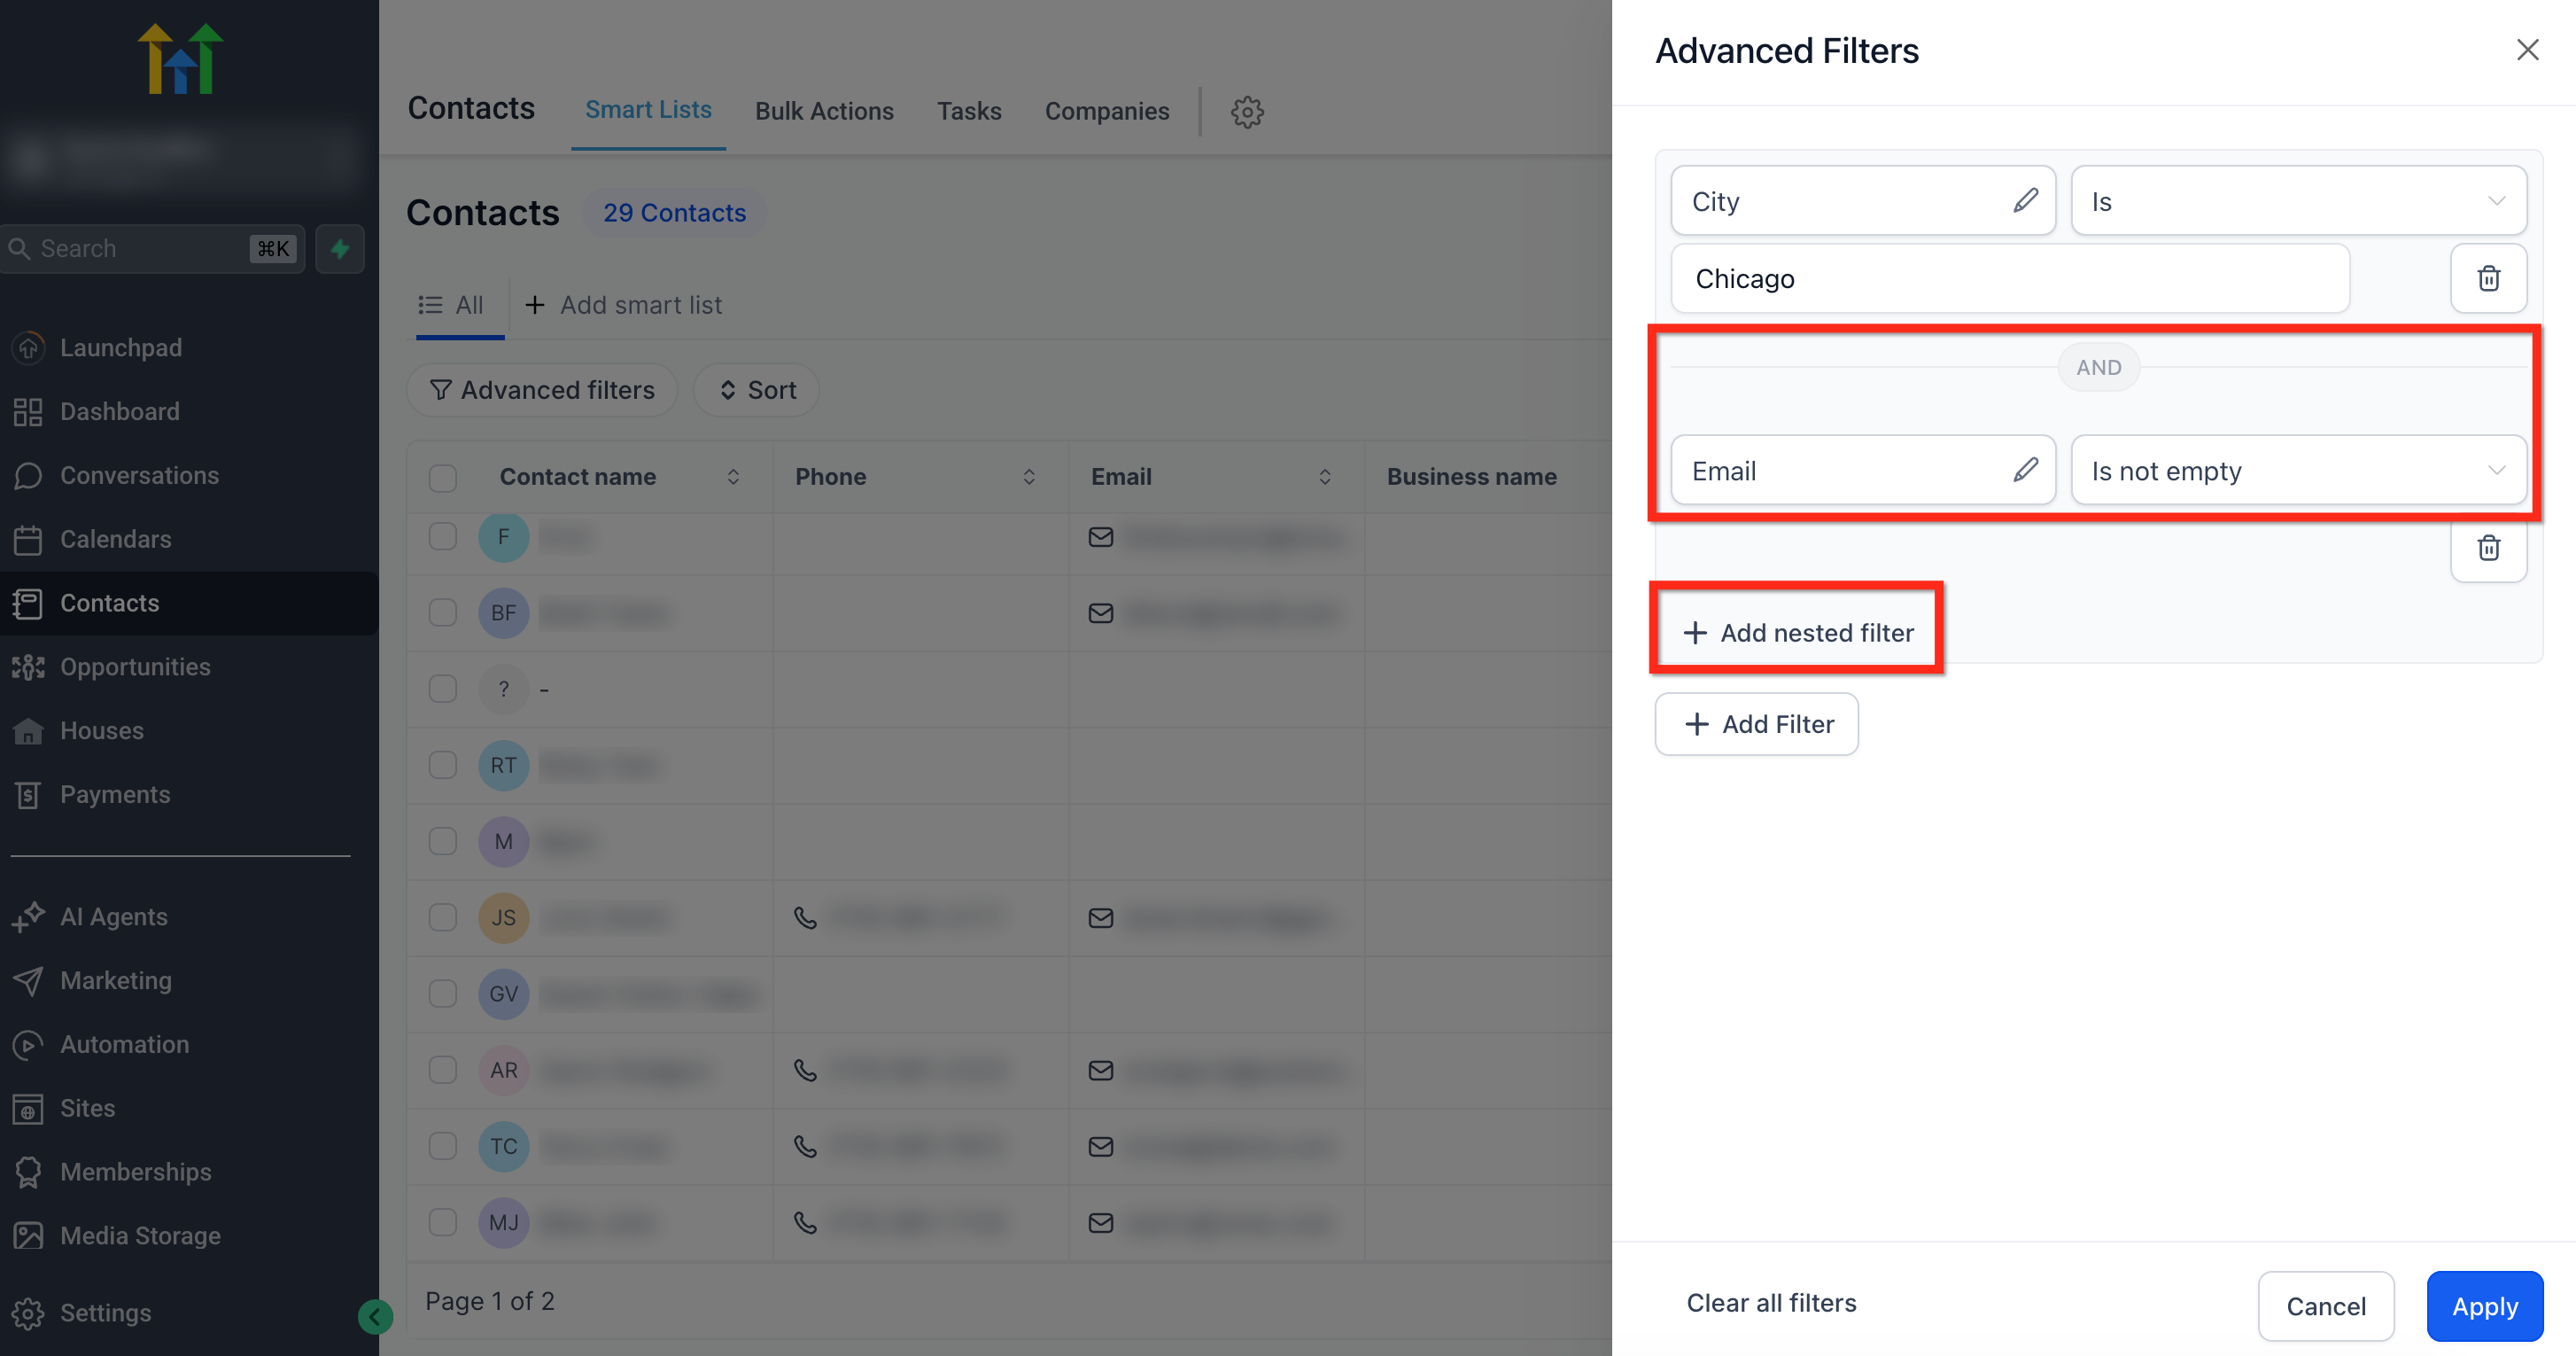Edit the City field with pencil icon
Viewport: 2576px width, 1356px height.
[2025, 201]
